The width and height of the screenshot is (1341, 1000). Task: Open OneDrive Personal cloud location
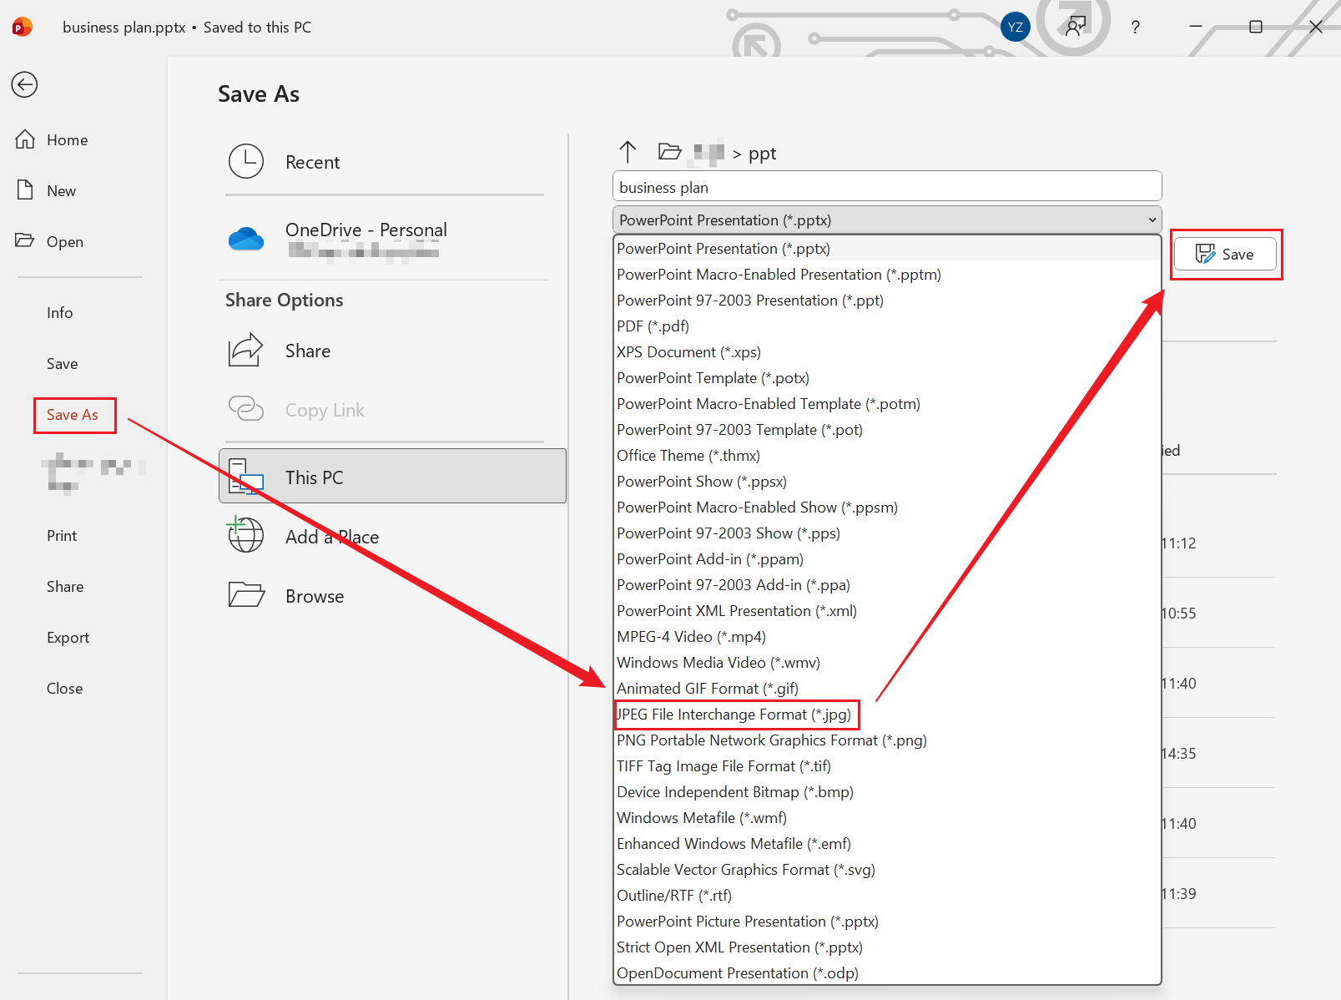[365, 238]
